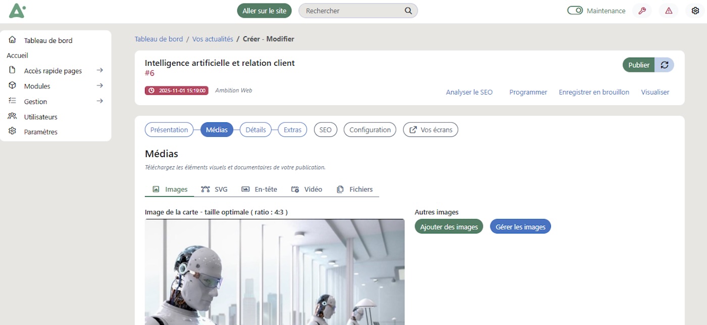This screenshot has width=707, height=325.
Task: Expand the Modules submenu arrow
Action: pyautogui.click(x=100, y=86)
